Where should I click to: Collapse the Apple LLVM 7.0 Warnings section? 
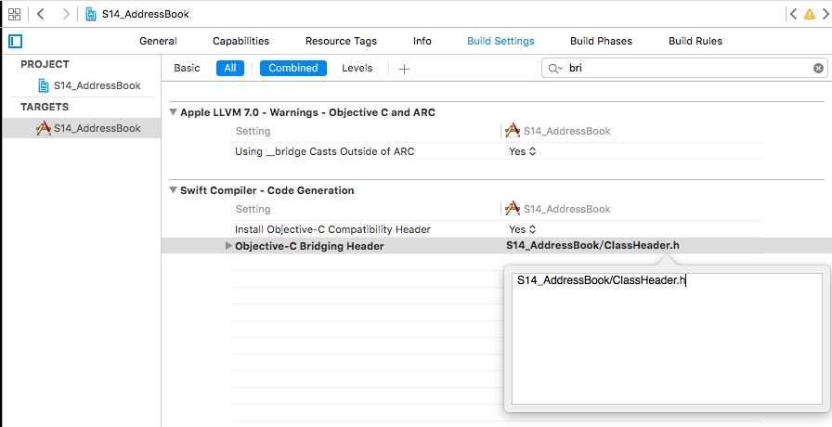(173, 112)
